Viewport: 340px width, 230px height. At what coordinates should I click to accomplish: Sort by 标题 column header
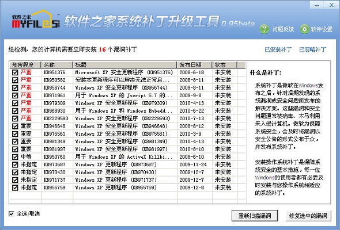(125, 65)
